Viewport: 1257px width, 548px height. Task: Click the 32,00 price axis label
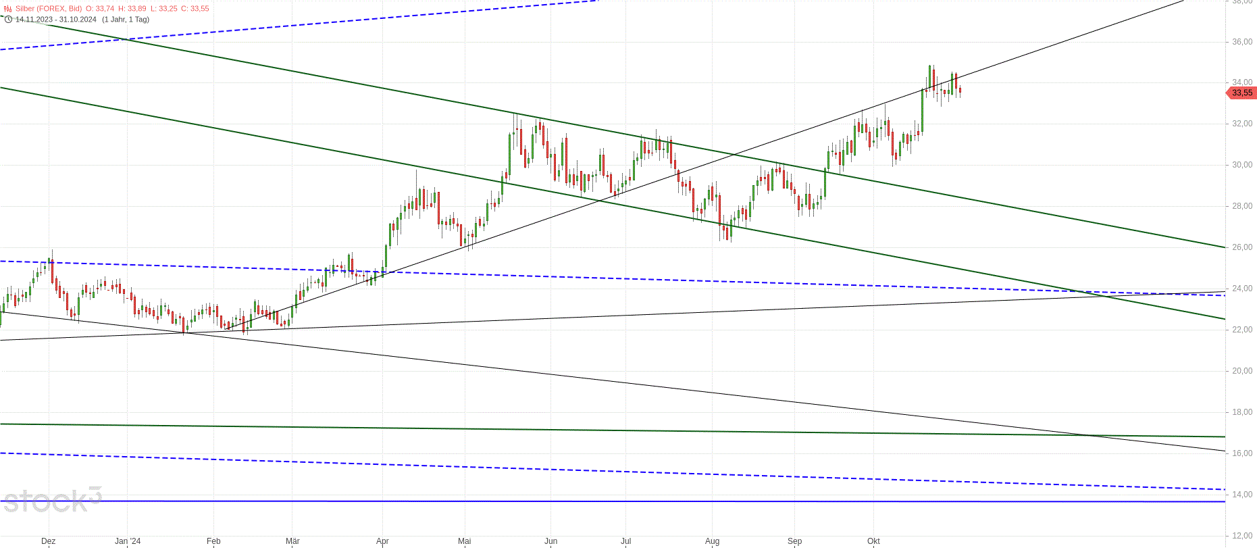click(x=1242, y=124)
